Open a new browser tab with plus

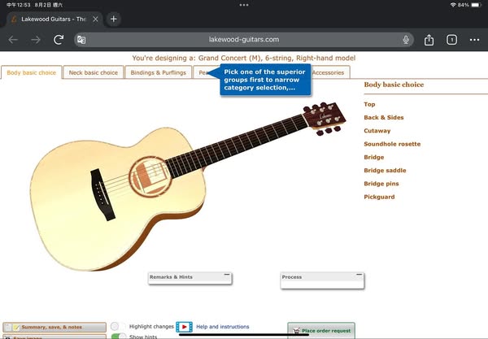point(113,19)
